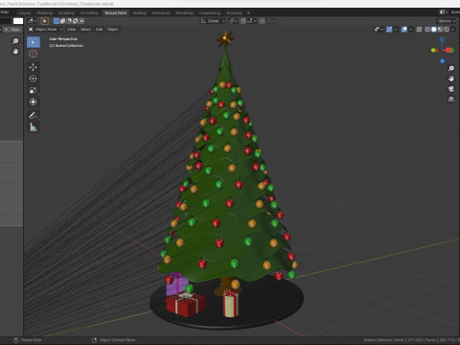
Task: Choose extend-selection mode icon
Action: click(62, 21)
